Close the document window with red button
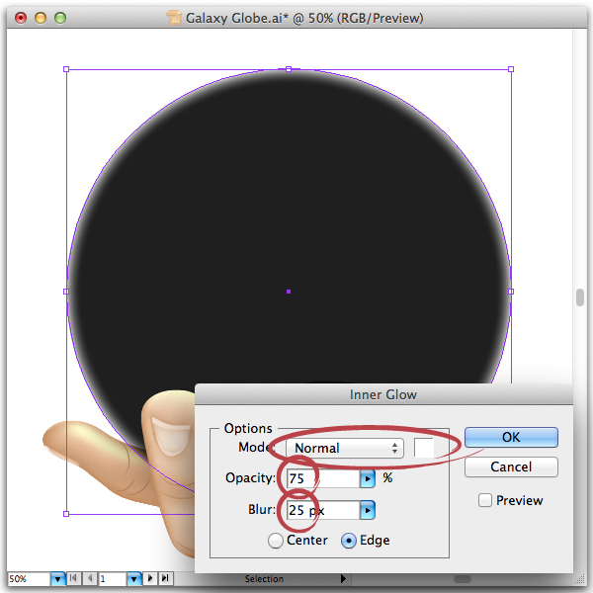 [x=21, y=18]
